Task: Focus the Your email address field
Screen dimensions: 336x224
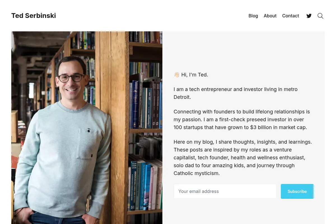Action: 225,191
